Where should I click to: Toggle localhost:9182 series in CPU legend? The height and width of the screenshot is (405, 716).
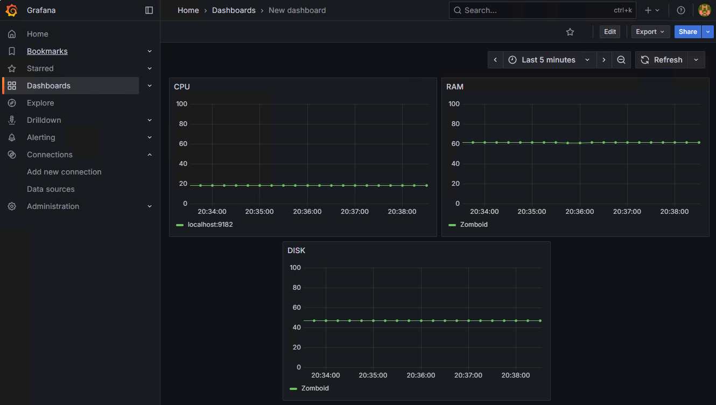tap(210, 225)
